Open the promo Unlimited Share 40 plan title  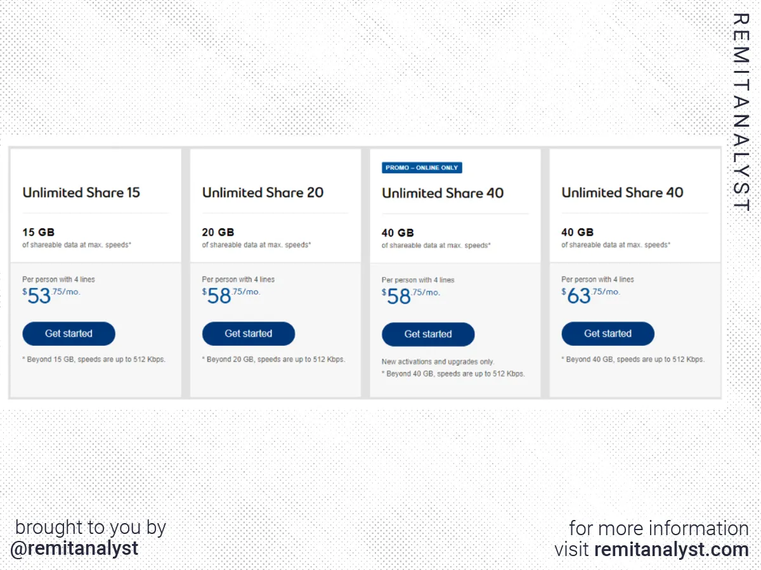click(443, 193)
